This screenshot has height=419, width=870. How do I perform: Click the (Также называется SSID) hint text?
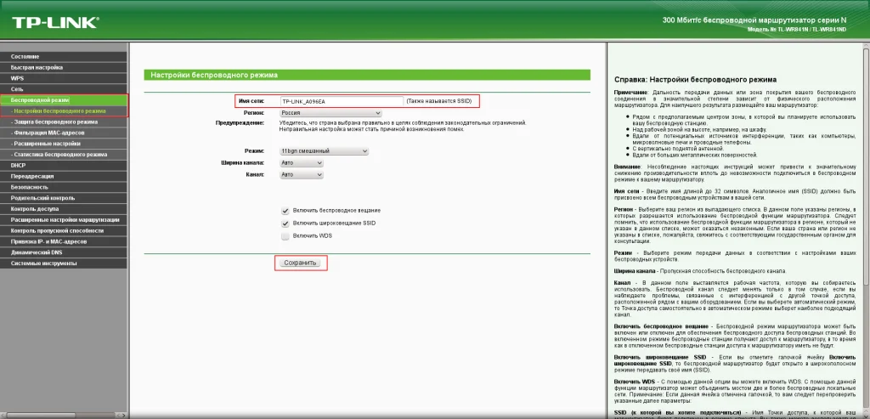438,101
